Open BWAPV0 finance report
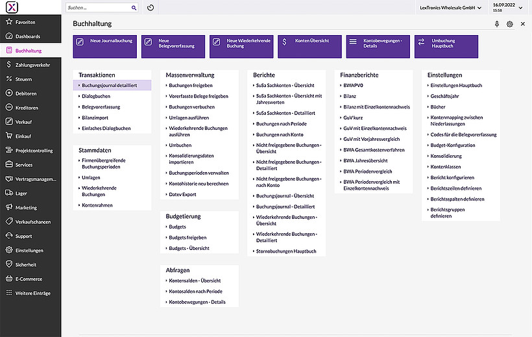This screenshot has width=532, height=337. tap(353, 85)
